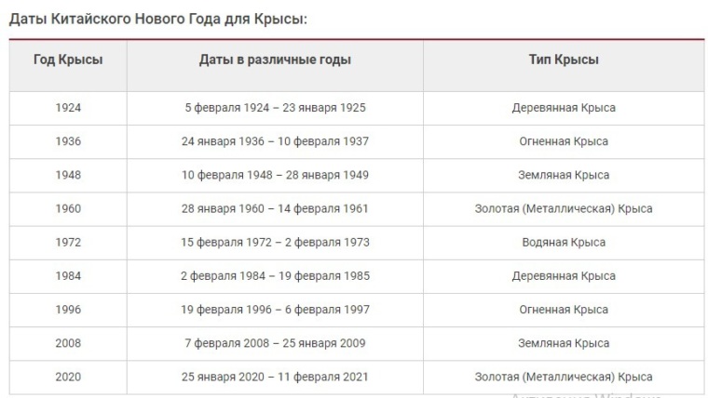Click "Огненная Крыса" in the 1996 row

(x=564, y=309)
